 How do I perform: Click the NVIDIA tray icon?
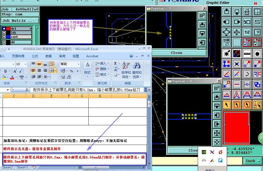pos(204,152)
